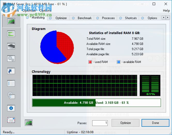This screenshot has width=172, height=135.
Task: Click the RAM usage pie chart
Action: click(57, 47)
